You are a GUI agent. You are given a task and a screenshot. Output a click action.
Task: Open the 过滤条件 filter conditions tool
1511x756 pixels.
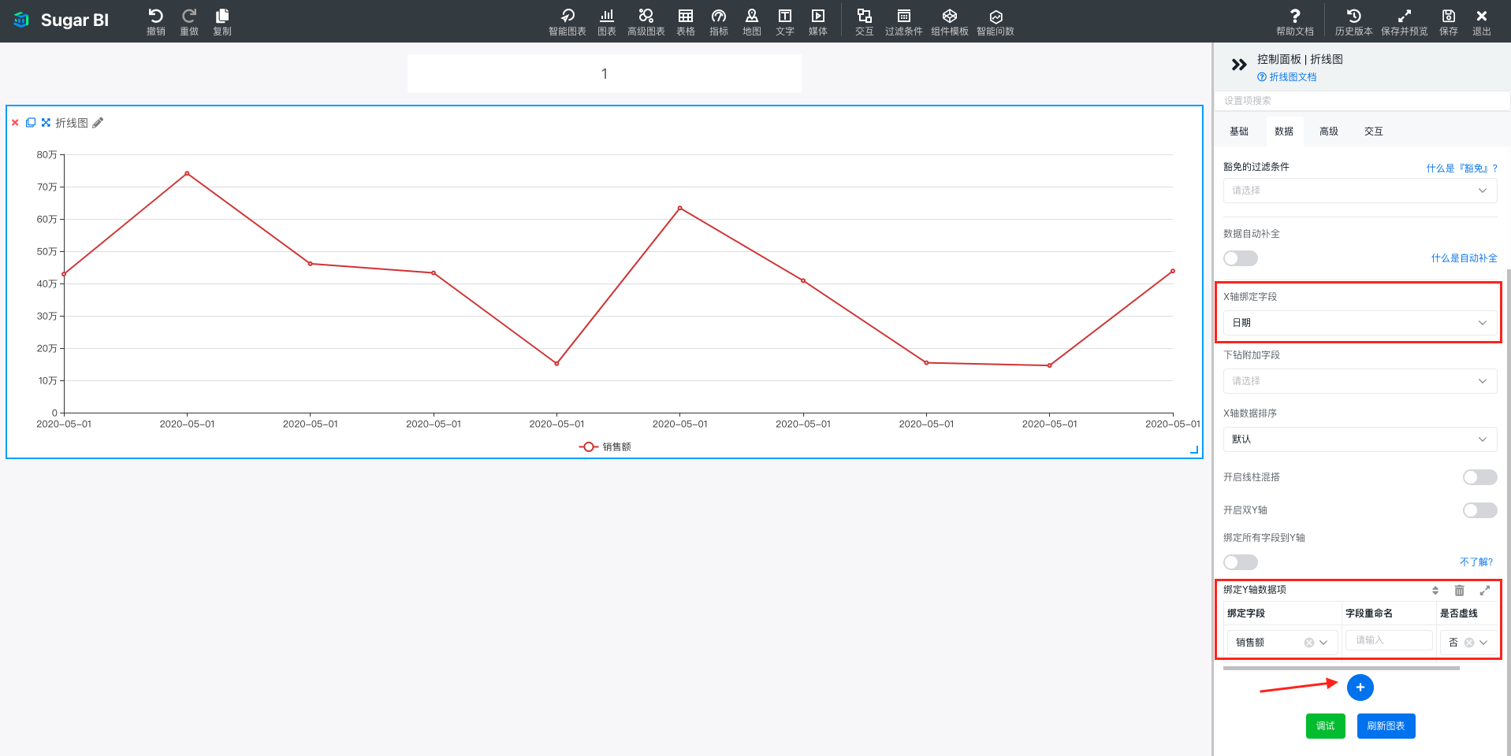[904, 21]
